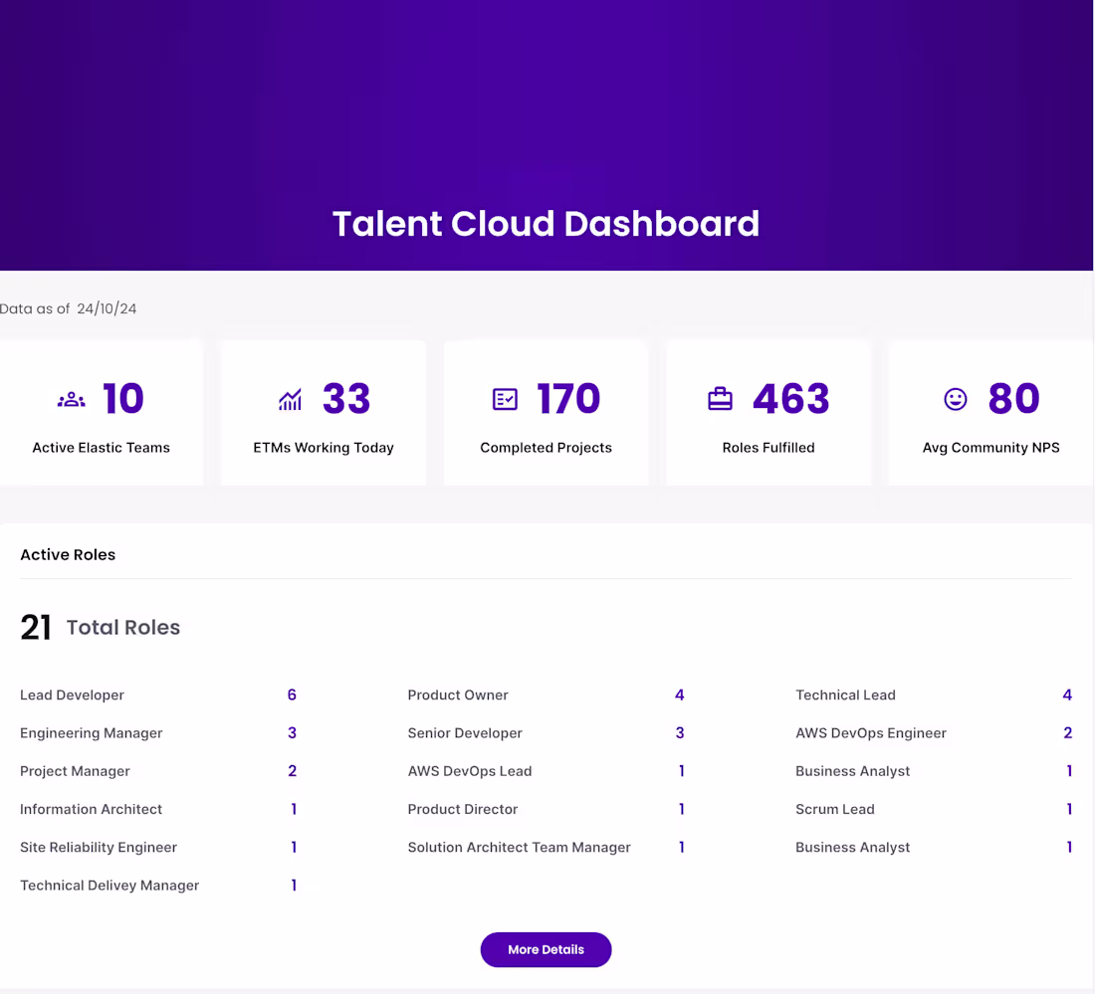Select the Avg Community NPS smiley icon
The image size is (1095, 994).
pyautogui.click(x=955, y=398)
